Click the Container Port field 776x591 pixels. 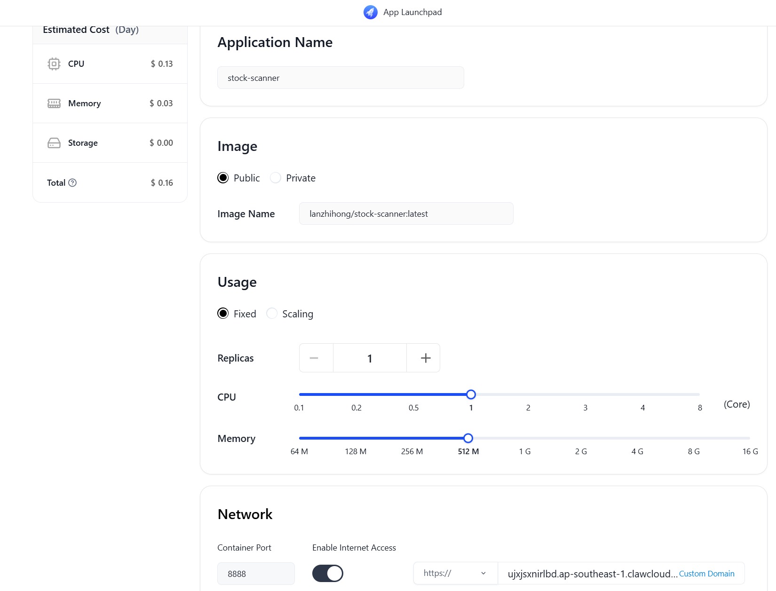tap(256, 574)
